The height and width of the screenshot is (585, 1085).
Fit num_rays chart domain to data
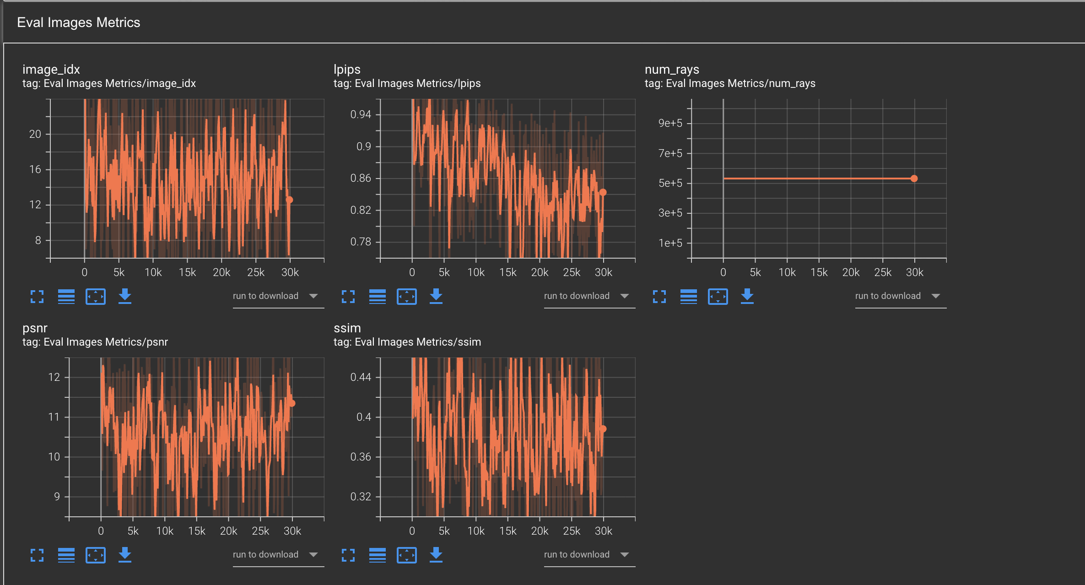click(x=718, y=297)
